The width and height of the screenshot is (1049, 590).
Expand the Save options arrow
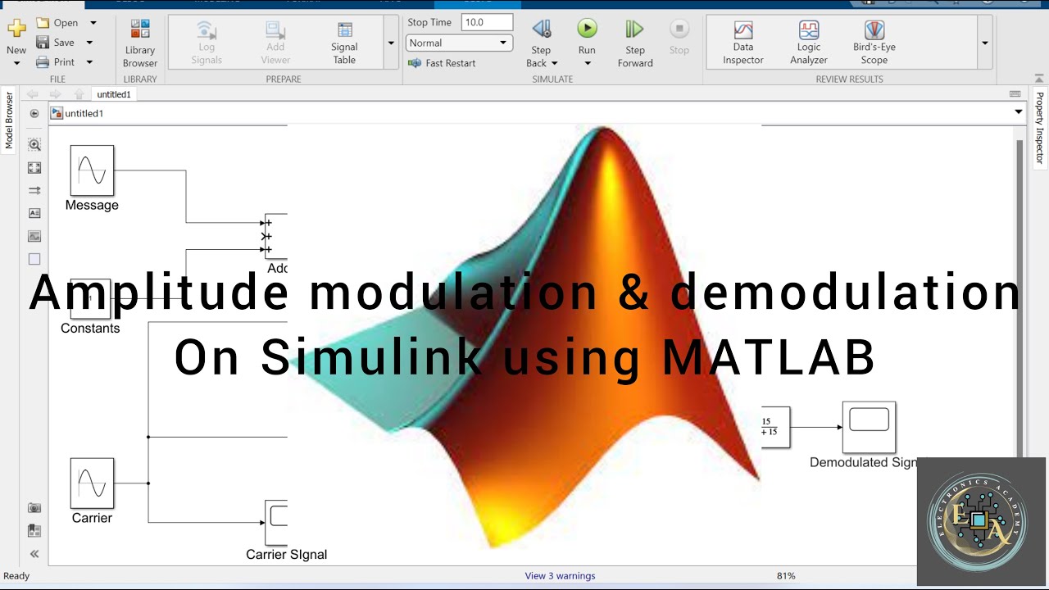(89, 43)
